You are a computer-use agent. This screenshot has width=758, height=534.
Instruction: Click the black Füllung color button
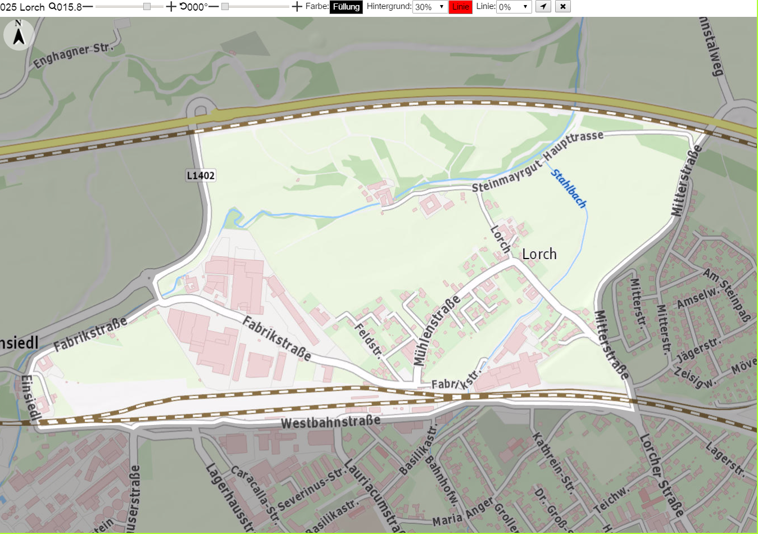click(346, 7)
